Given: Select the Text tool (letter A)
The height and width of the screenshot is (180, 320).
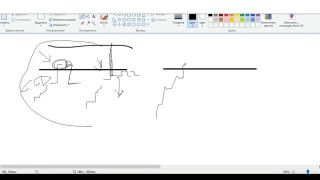Looking at the screenshot, I should [93, 16].
